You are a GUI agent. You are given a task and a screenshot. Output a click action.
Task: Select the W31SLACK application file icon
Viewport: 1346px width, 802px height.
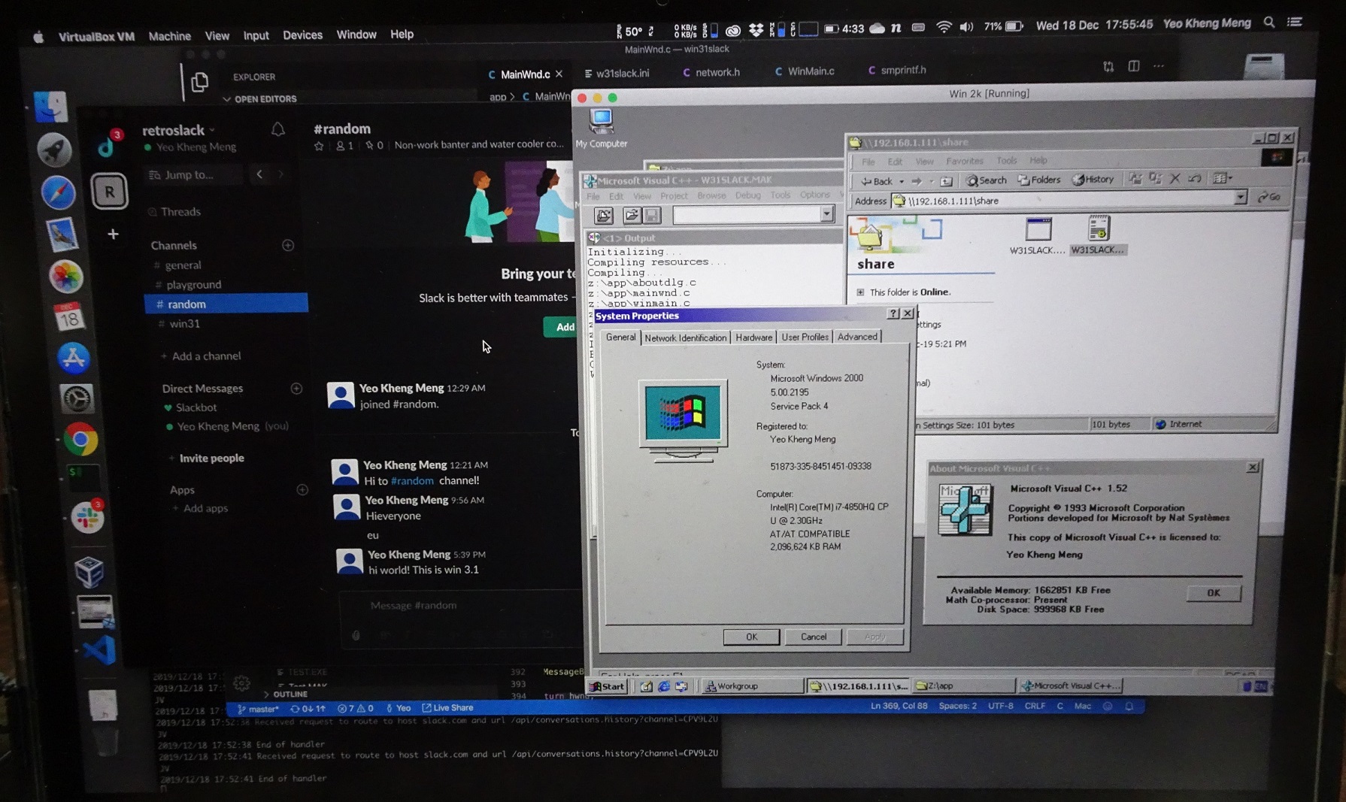point(1037,235)
